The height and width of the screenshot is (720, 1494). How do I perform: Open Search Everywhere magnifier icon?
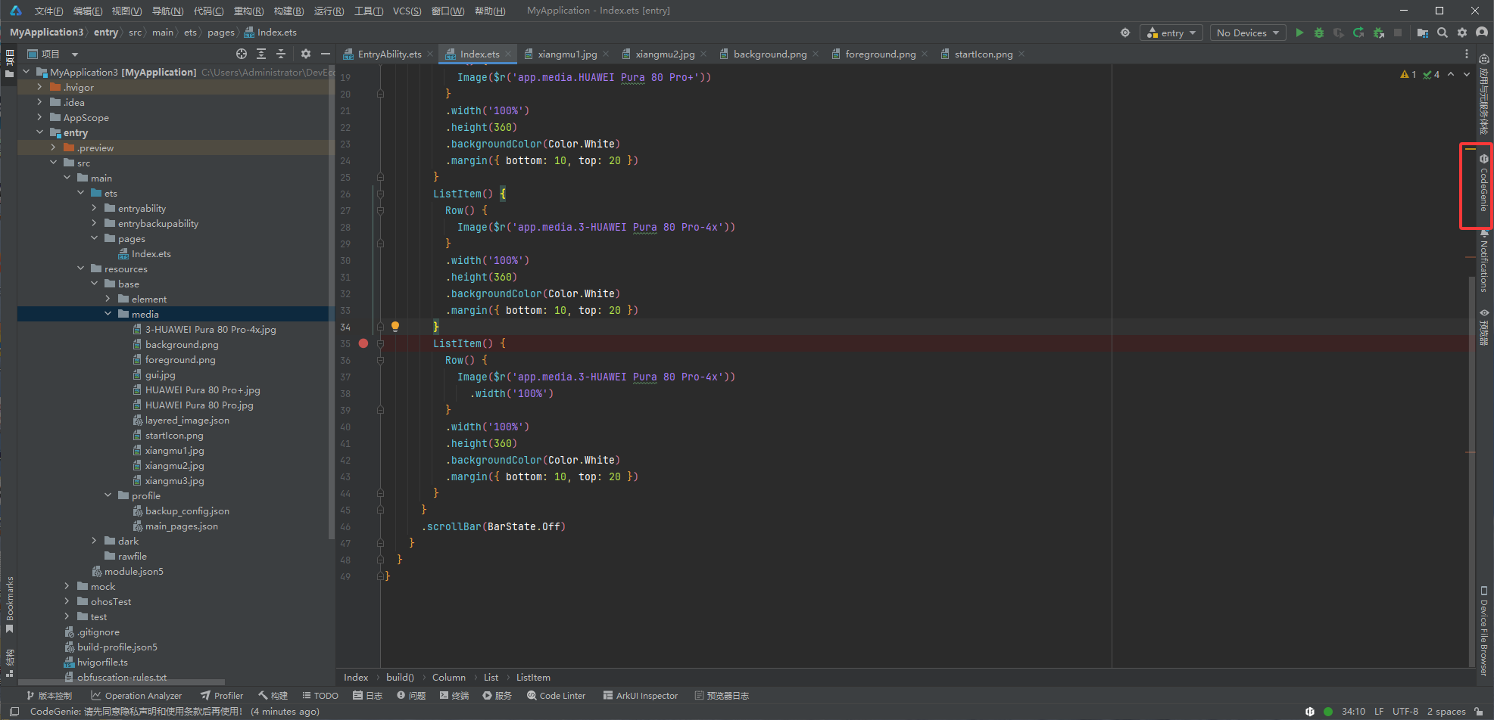[x=1443, y=33]
